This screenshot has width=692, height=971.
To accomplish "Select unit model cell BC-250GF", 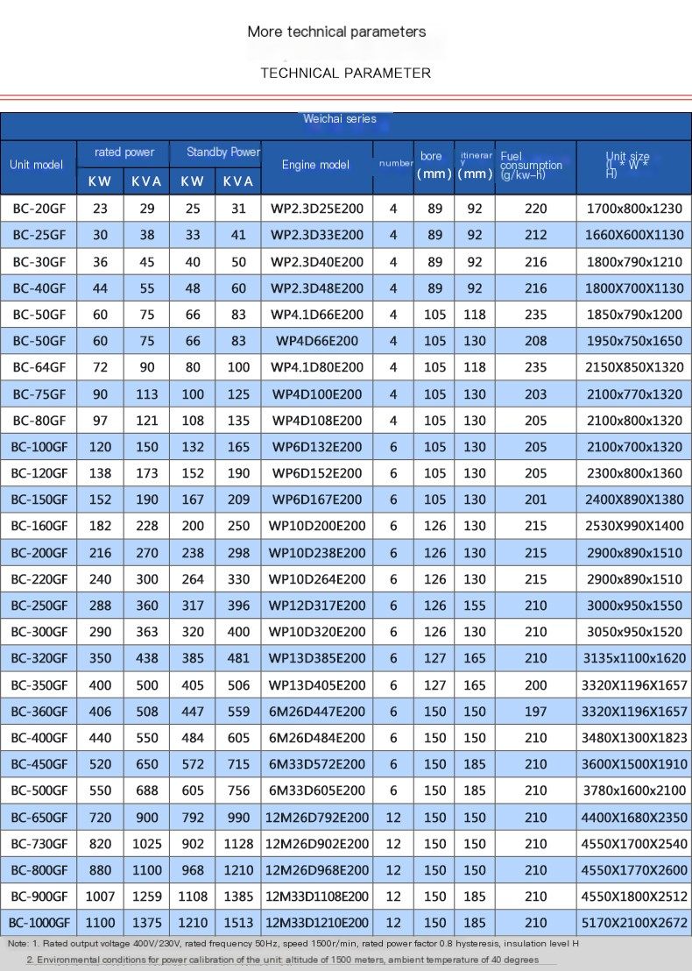I will coord(39,606).
